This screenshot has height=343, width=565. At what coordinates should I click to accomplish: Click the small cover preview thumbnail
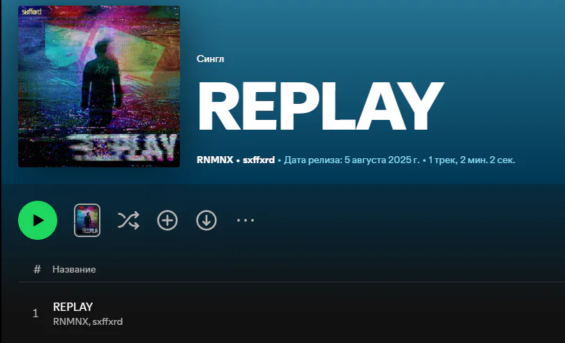(87, 220)
